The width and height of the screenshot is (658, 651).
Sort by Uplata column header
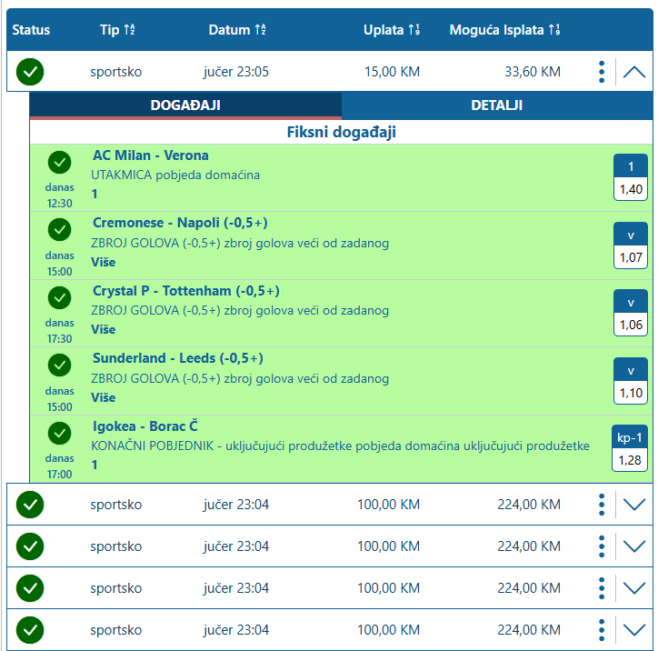click(392, 30)
